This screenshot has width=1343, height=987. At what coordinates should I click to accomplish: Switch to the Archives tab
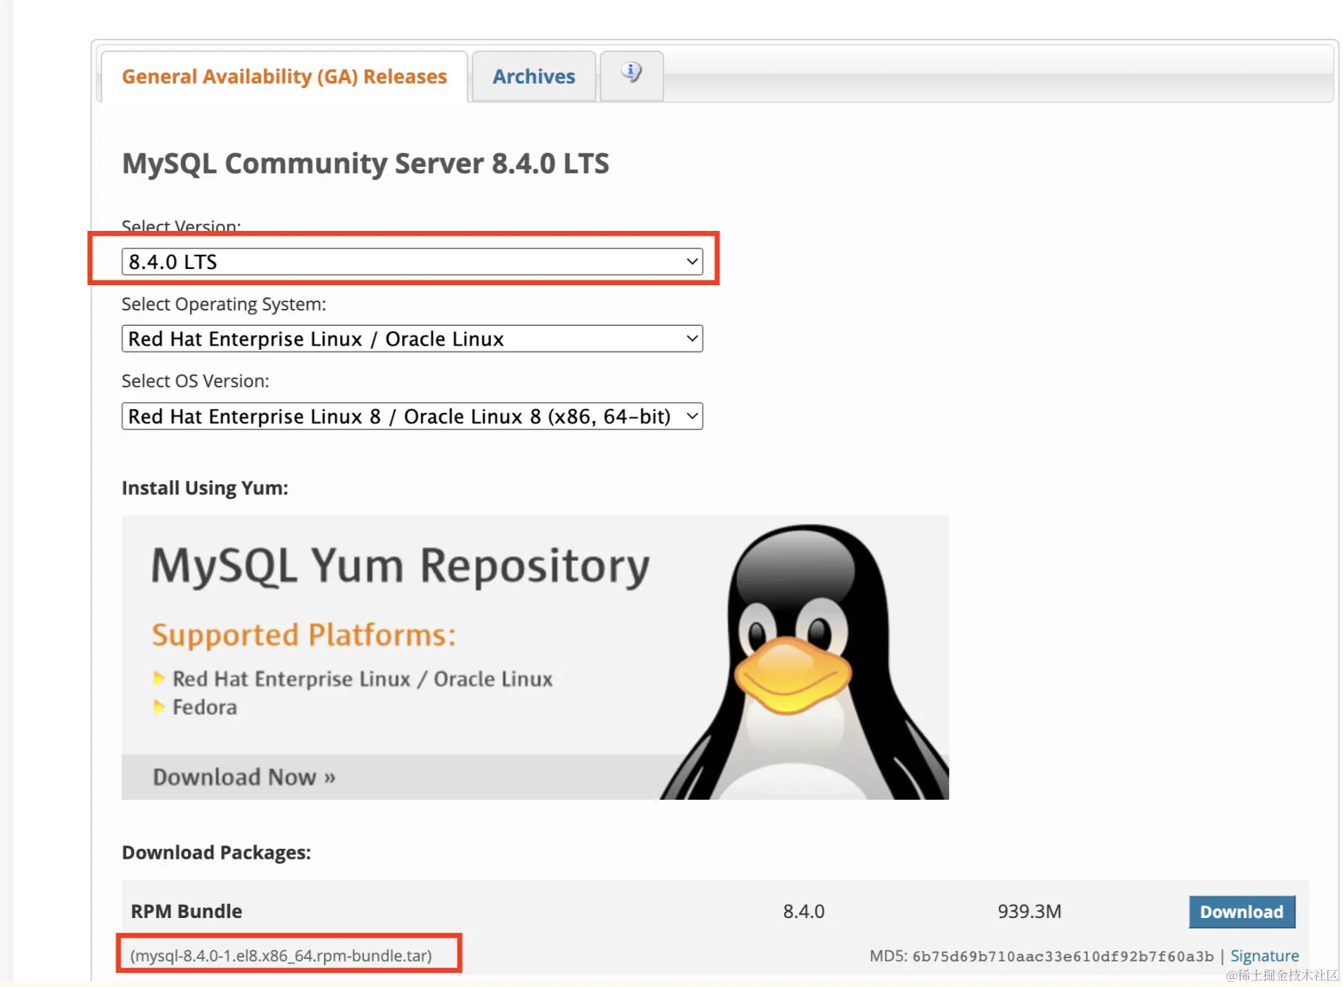(534, 77)
